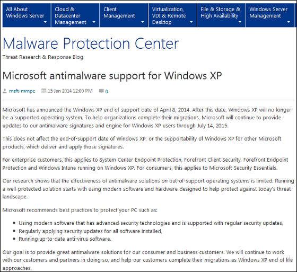
Task: Expand Virtualization, VDI & Remote Desktop dropdown arrow
Action: [191, 22]
